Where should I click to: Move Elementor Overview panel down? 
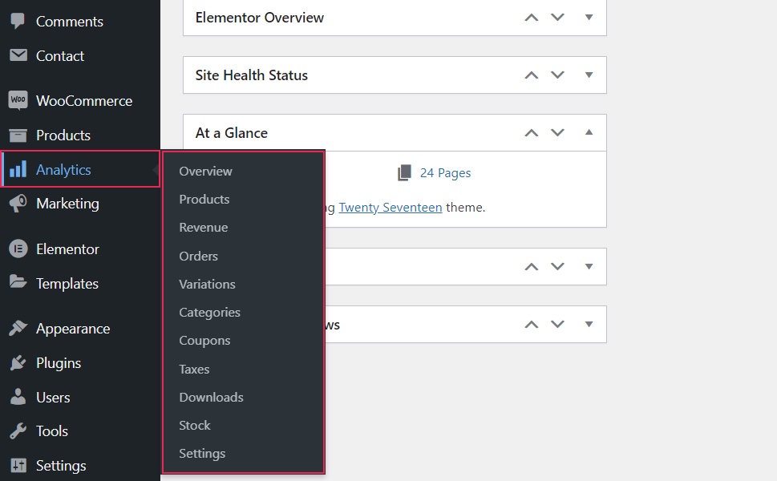coord(558,18)
